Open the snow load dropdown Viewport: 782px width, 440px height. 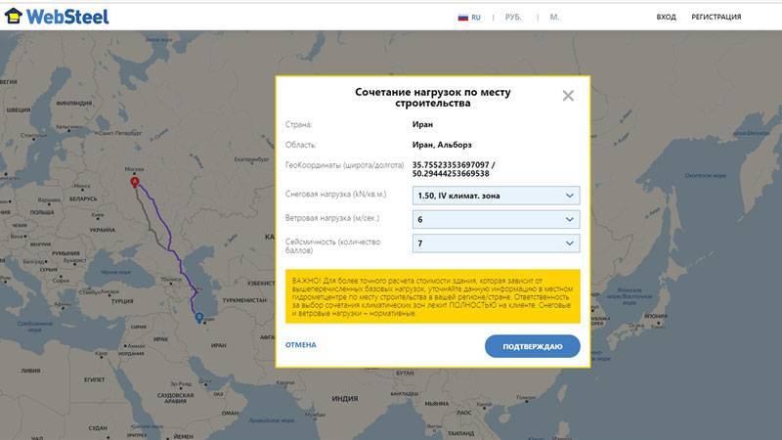496,196
